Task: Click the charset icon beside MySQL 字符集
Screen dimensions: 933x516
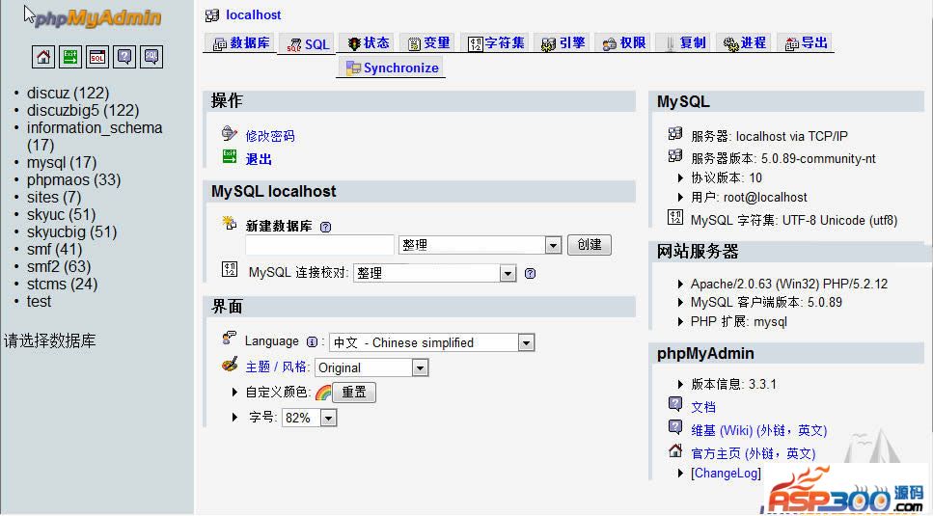Action: point(675,217)
